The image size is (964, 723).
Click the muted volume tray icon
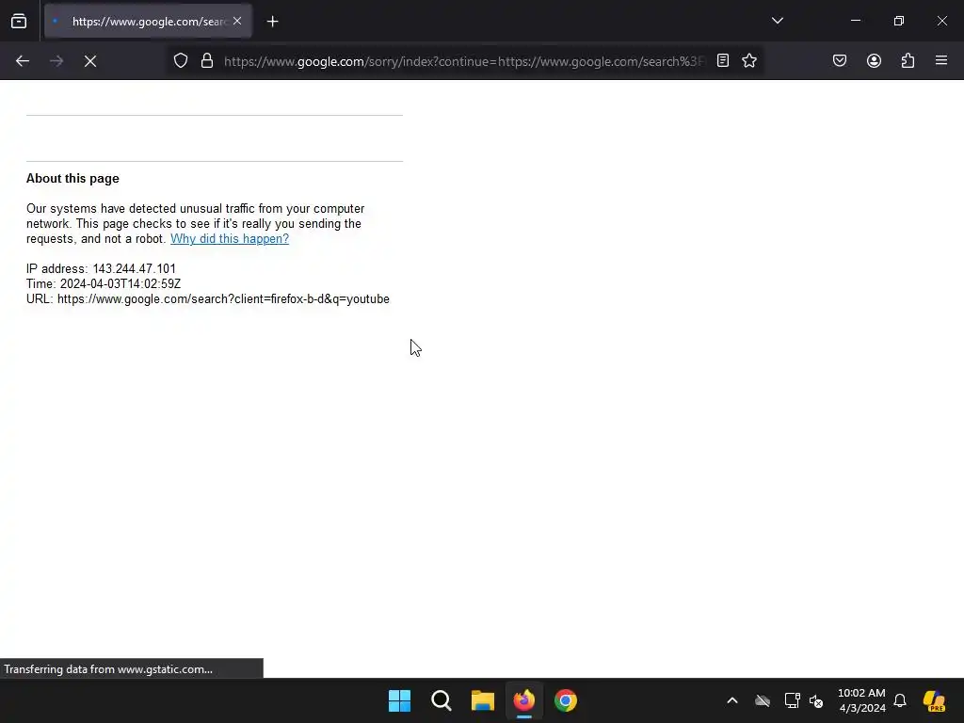click(816, 700)
